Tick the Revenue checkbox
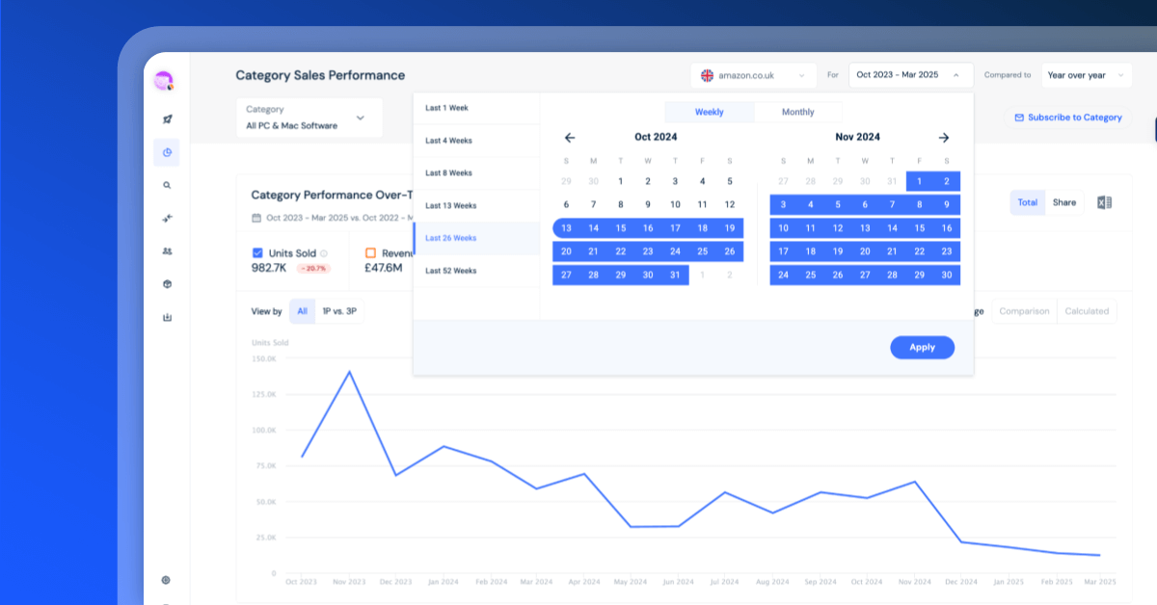The height and width of the screenshot is (605, 1157). (370, 253)
